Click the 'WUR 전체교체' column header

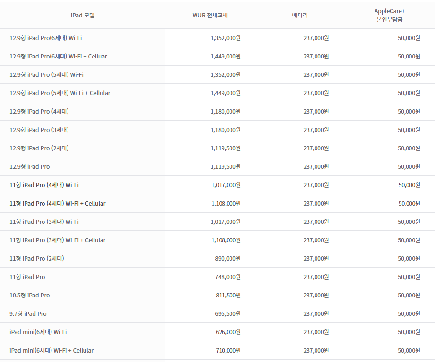click(x=210, y=16)
